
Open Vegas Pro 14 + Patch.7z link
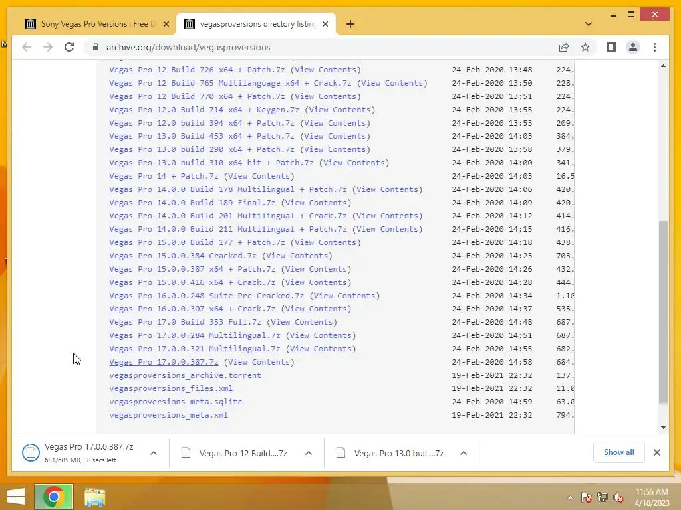(164, 176)
